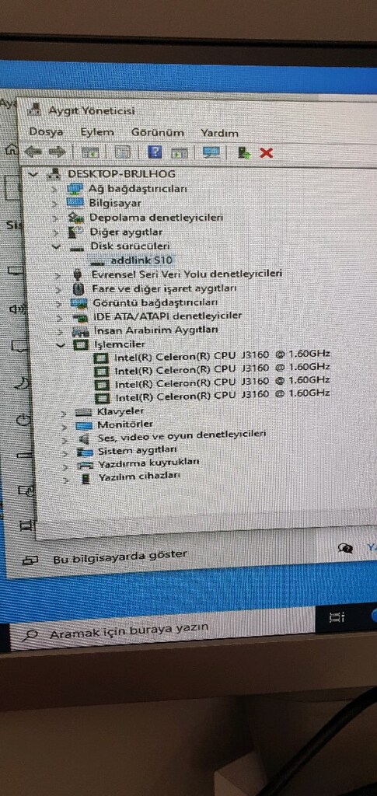The image size is (377, 796).
Task: Expand IDE ATA/ATAPI denetleyiciler
Action: 60,318
